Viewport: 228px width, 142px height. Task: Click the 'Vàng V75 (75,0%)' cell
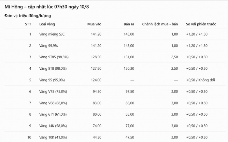point(53,92)
